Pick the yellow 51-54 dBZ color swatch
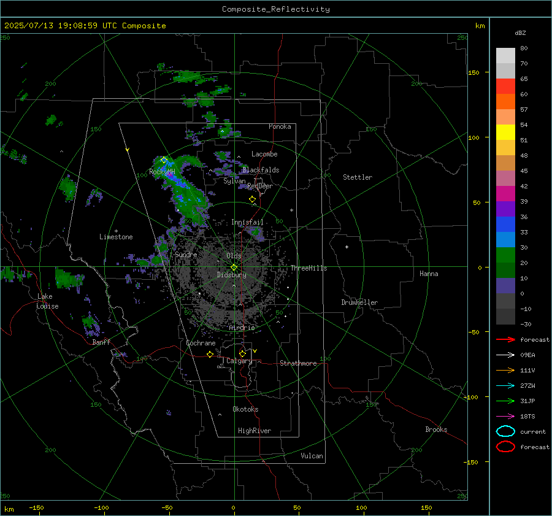 tap(505, 133)
